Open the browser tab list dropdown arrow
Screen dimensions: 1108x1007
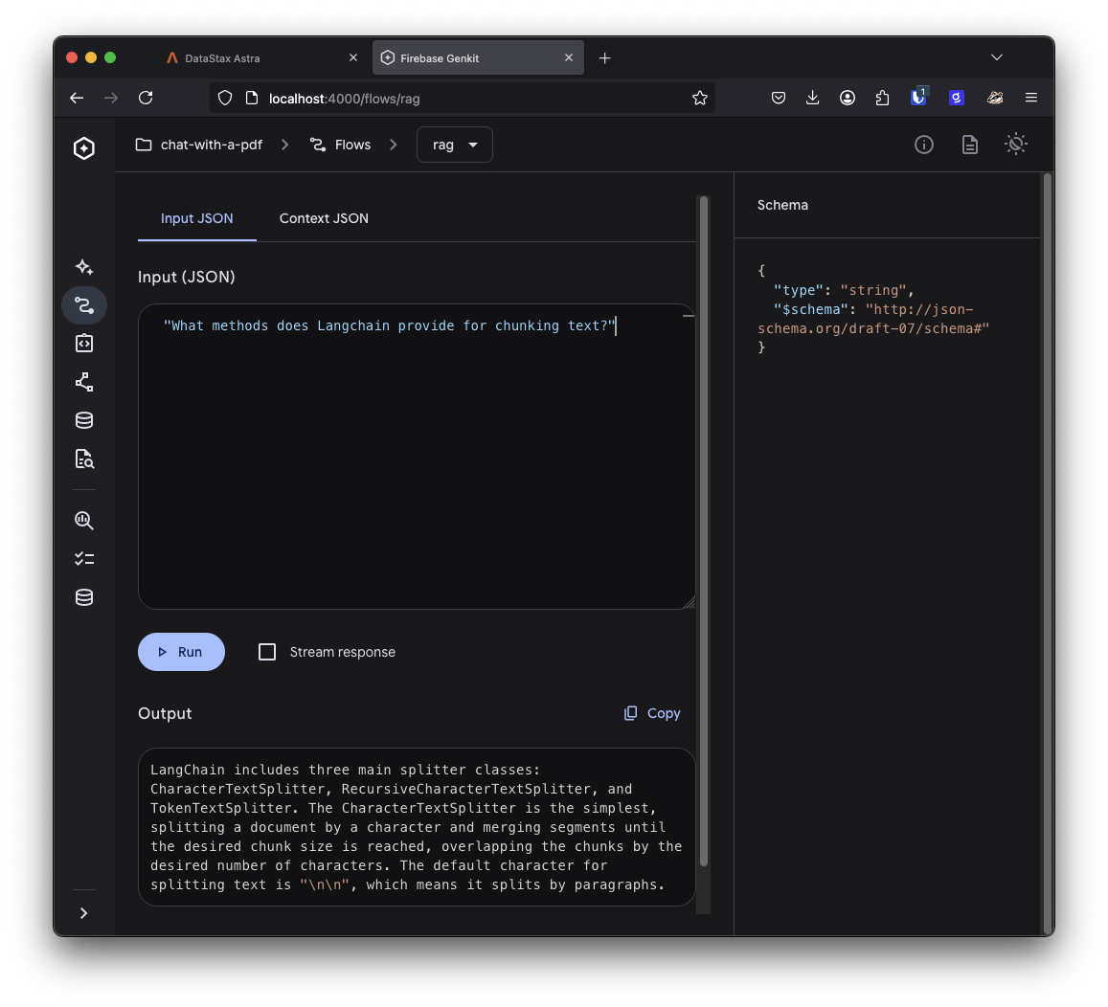(996, 57)
